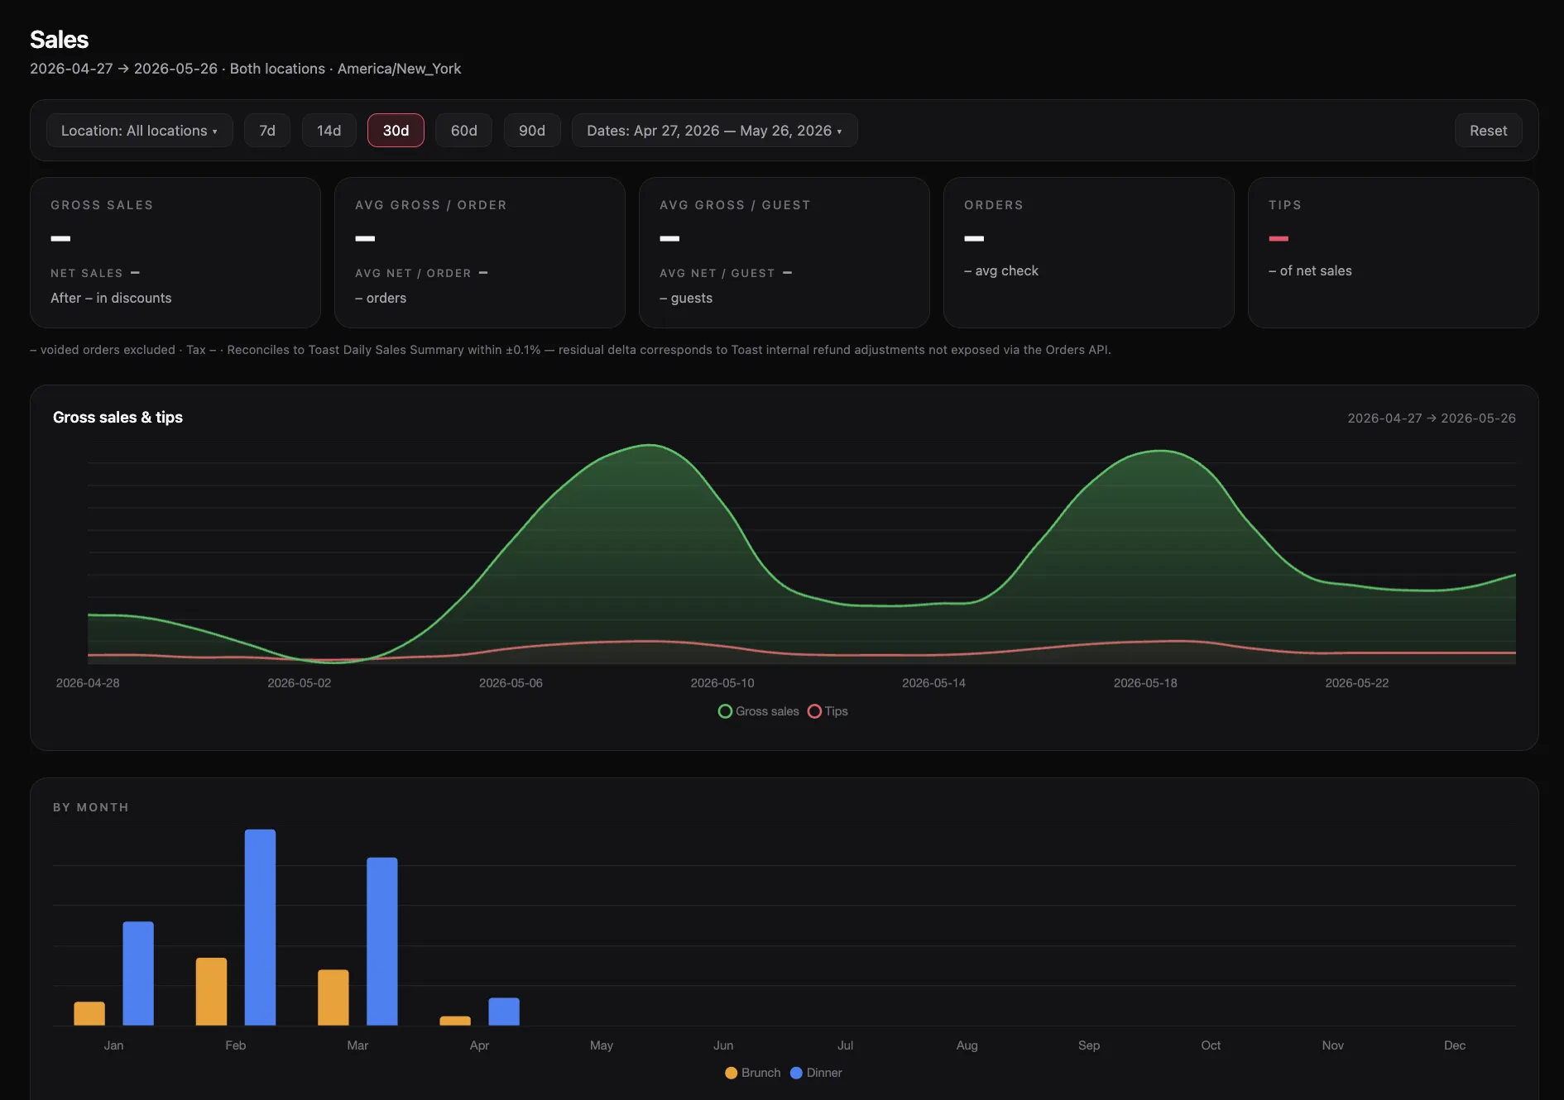Click the Gross sales & tips title
Screen dimensions: 1564x1100
pyautogui.click(x=118, y=418)
